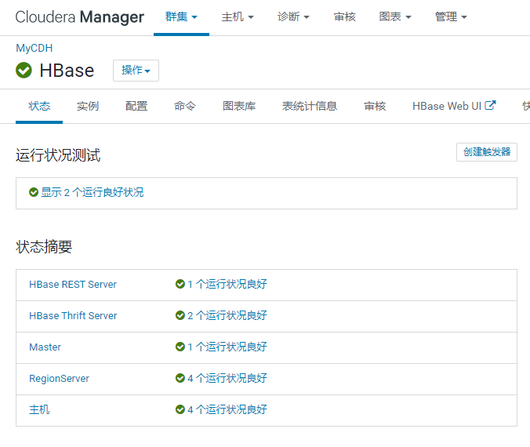Switch to the 命令 tab
The width and height of the screenshot is (530, 447).
pyautogui.click(x=184, y=106)
